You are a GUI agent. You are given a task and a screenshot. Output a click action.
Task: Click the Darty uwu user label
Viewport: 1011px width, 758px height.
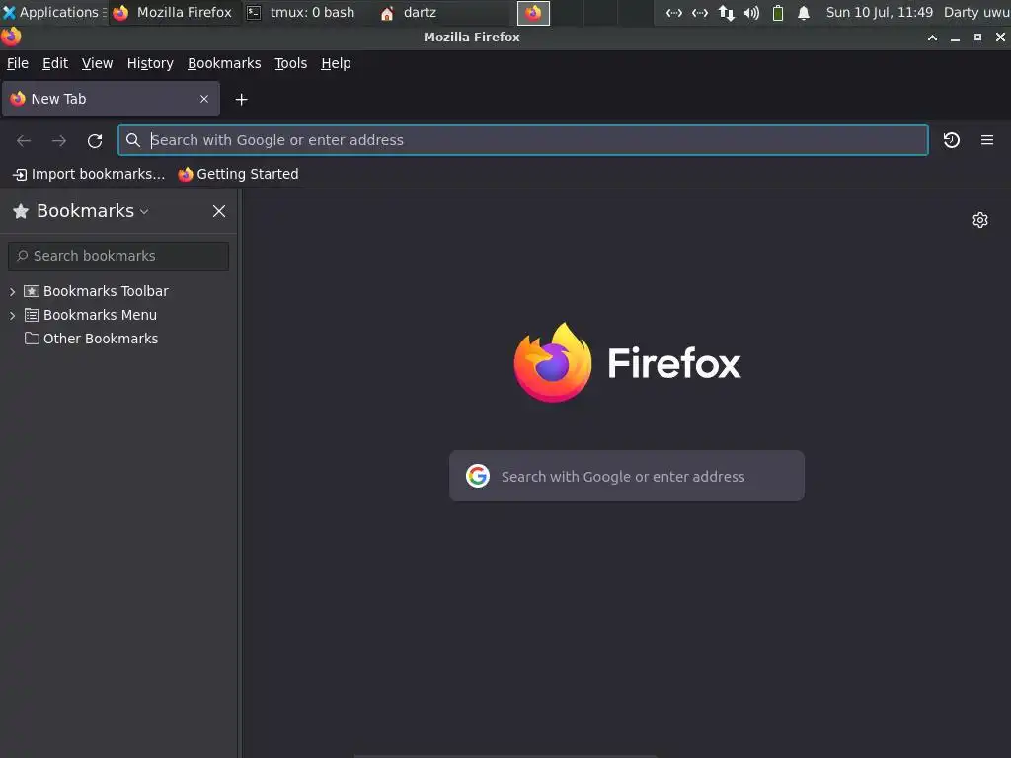coord(976,12)
